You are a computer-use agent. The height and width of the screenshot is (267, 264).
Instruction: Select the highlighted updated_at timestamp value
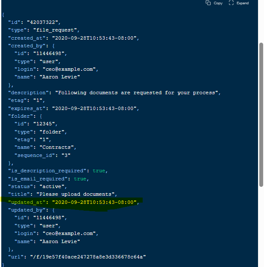point(94,202)
